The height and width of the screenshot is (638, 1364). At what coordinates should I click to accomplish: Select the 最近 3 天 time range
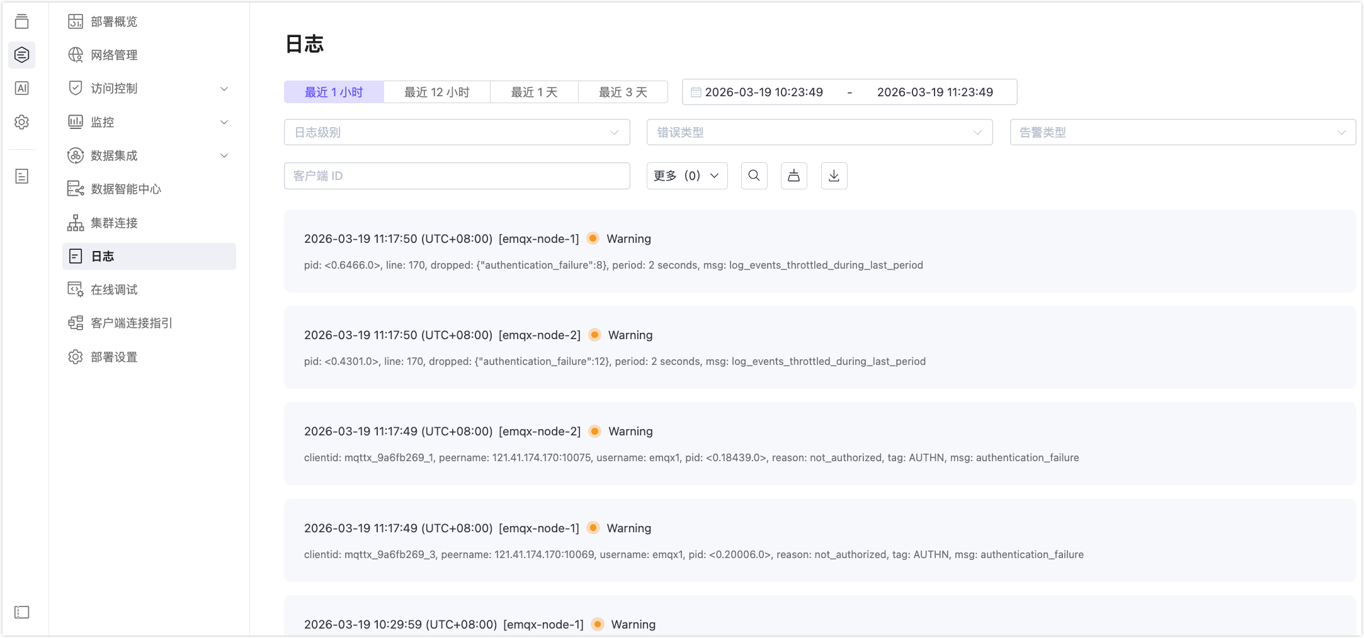[622, 92]
